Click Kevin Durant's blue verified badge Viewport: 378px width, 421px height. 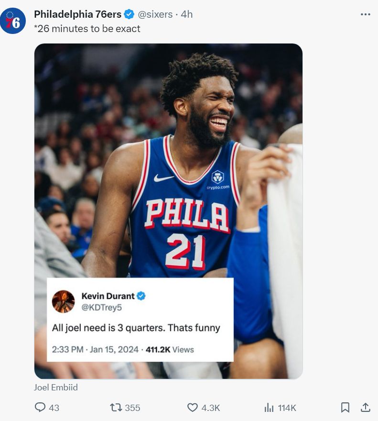click(141, 296)
